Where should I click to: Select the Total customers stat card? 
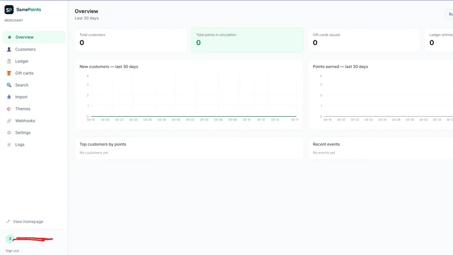point(131,40)
